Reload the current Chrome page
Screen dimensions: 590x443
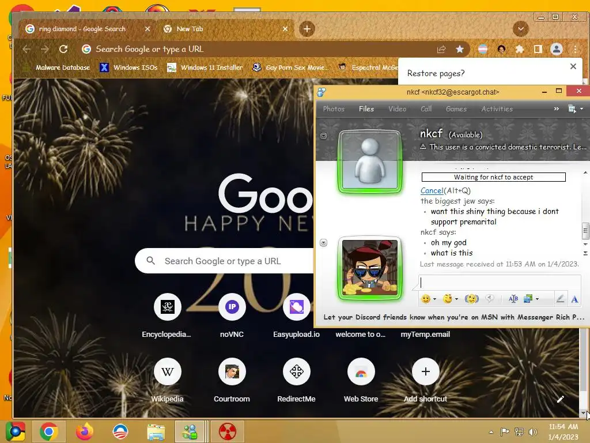(x=63, y=50)
